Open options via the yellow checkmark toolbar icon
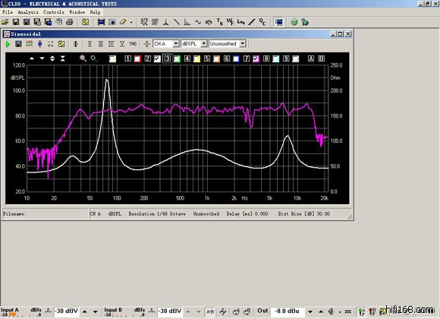Screen dimensions: 440x319 pos(85,22)
